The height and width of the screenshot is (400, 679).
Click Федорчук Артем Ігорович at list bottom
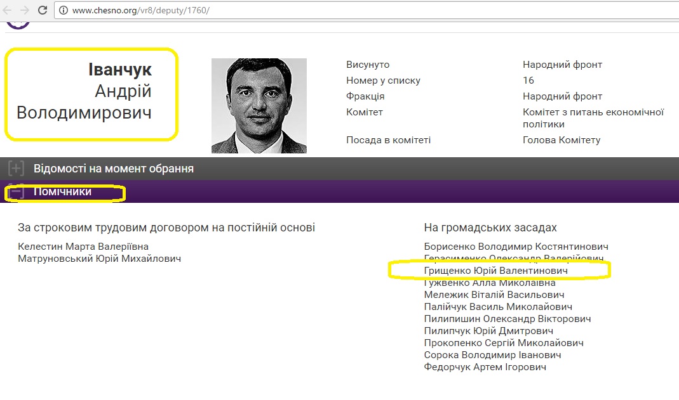point(485,367)
